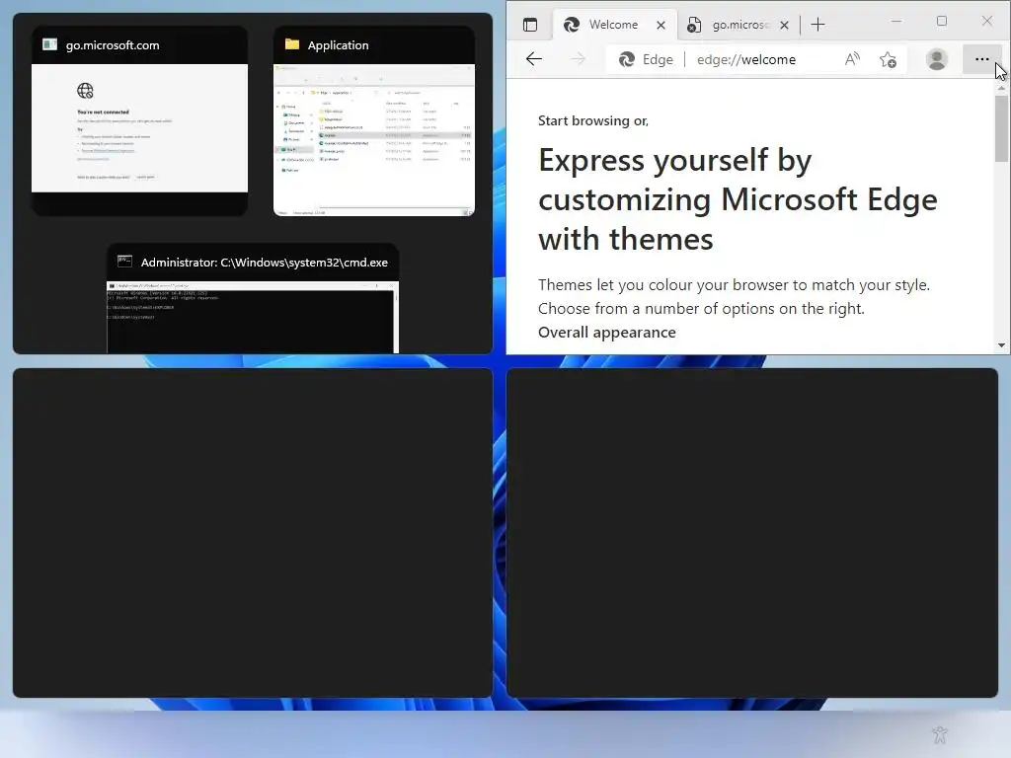Switch to the go.microsoft tab in Edge
The width and height of the screenshot is (1011, 758).
pos(739,25)
